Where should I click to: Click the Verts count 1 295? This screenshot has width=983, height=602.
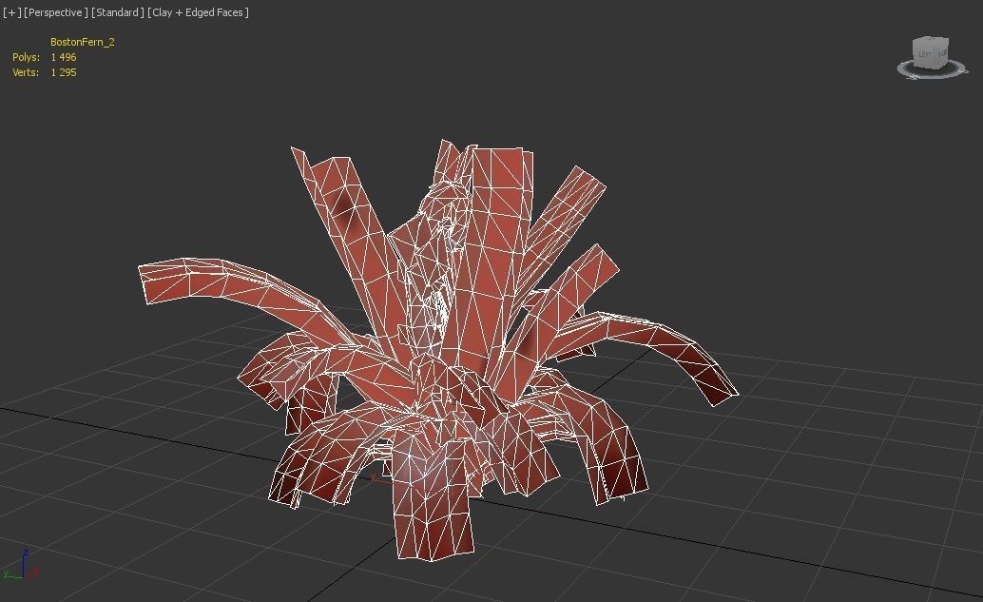coord(64,72)
